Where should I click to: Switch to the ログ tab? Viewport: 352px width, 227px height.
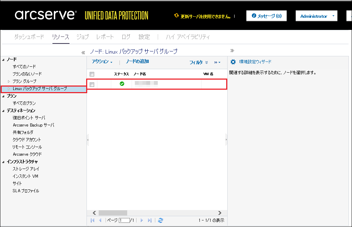(x=126, y=37)
